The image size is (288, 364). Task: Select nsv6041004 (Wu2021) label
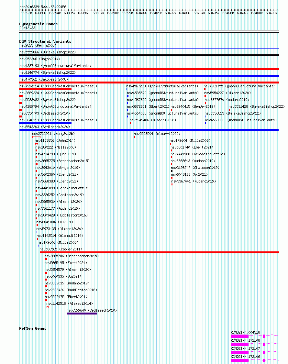click(55, 222)
